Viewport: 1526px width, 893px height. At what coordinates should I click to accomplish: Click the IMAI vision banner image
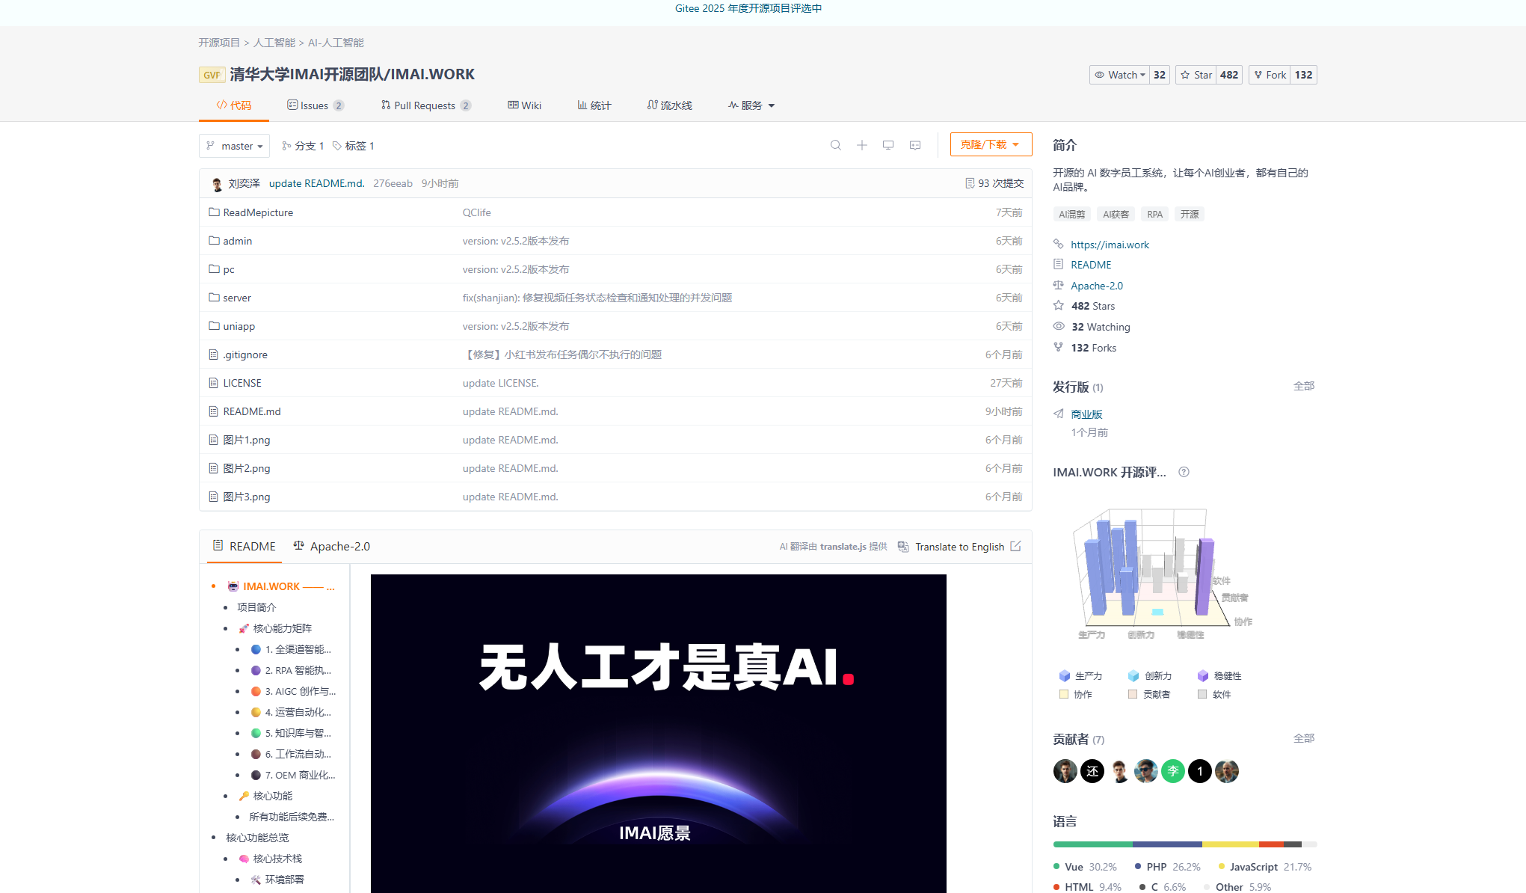coord(658,733)
